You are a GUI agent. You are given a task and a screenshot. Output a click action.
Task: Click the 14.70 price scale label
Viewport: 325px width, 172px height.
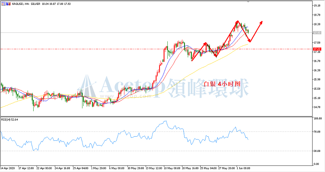317,107
